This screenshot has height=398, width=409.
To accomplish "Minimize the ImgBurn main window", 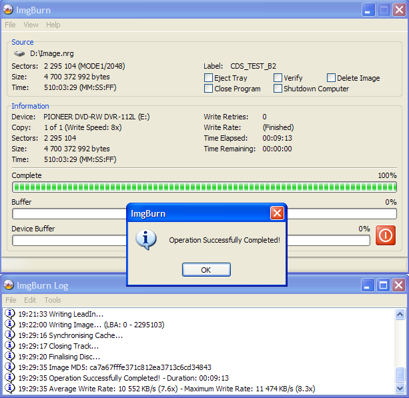I will tap(368, 10).
